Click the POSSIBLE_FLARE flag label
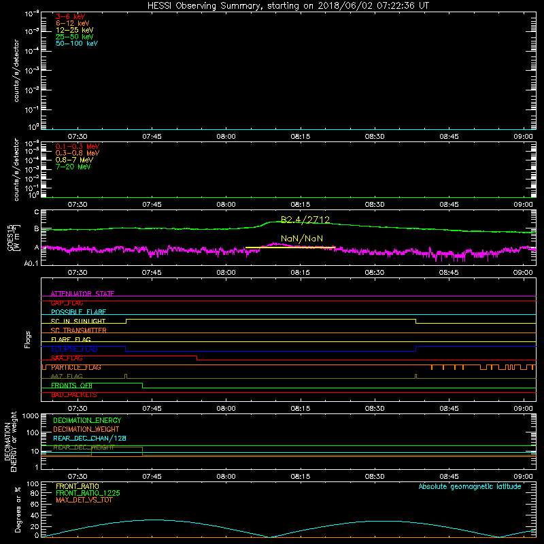The width and height of the screenshot is (544, 544). [78, 312]
